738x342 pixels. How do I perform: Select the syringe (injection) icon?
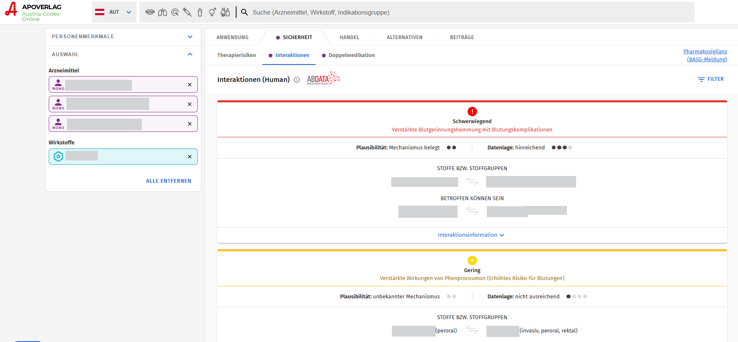187,12
